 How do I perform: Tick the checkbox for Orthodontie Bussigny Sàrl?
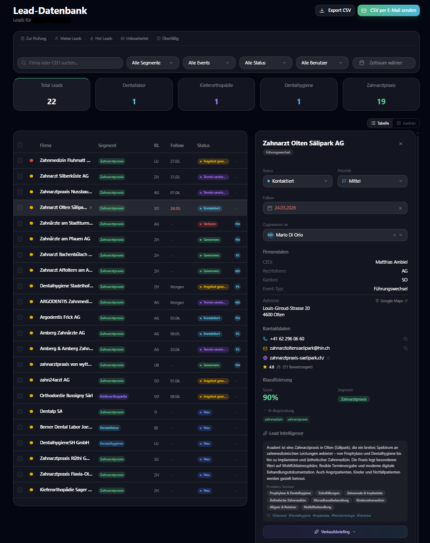(20, 396)
